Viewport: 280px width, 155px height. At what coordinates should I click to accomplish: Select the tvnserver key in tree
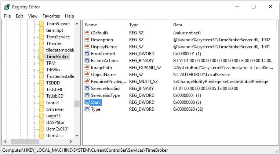55,109
